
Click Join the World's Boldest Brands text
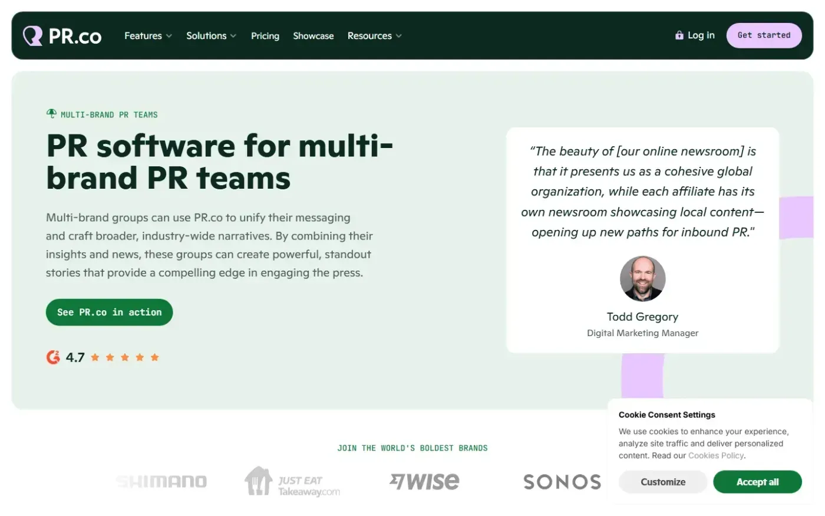coord(412,448)
